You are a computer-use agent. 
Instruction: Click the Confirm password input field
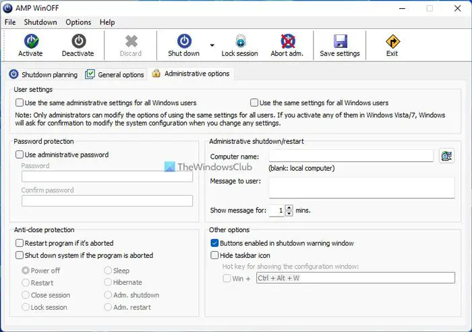coord(107,201)
